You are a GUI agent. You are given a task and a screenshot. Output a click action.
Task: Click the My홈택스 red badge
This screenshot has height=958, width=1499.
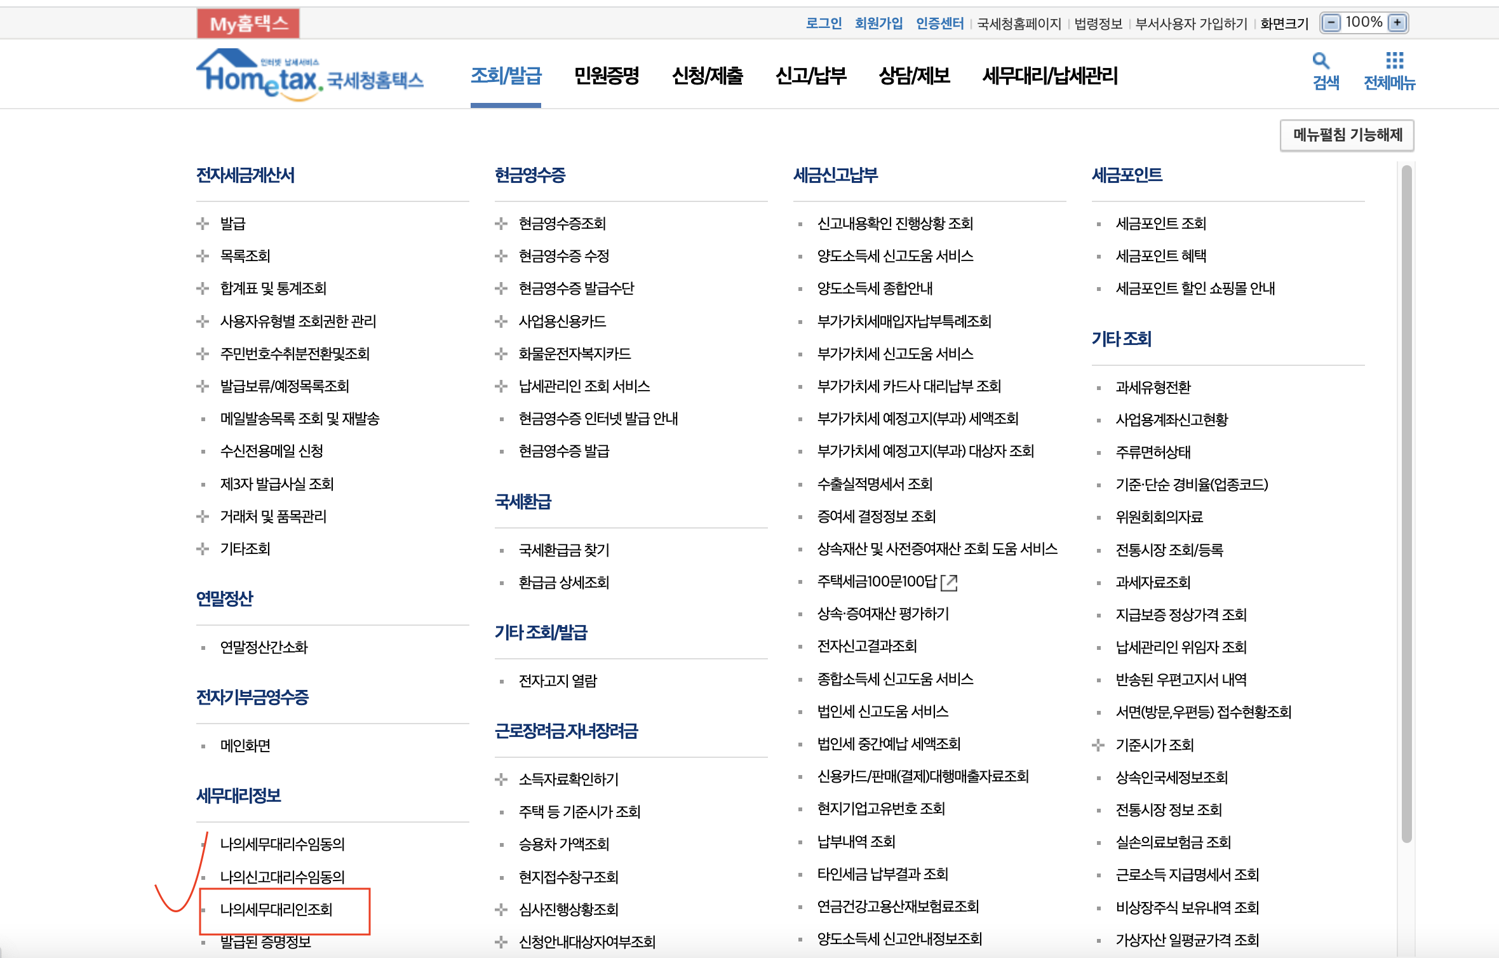248,24
